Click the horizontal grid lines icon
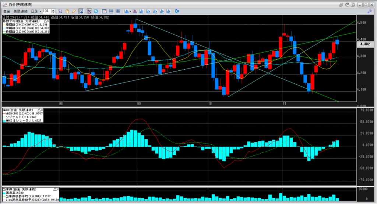Screen dimensions: 377x204 tap(111, 11)
